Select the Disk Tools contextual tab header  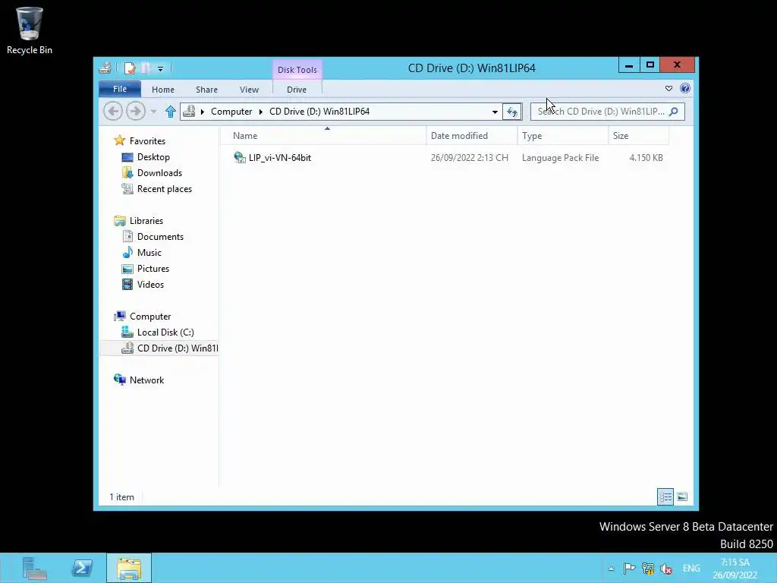pos(297,70)
